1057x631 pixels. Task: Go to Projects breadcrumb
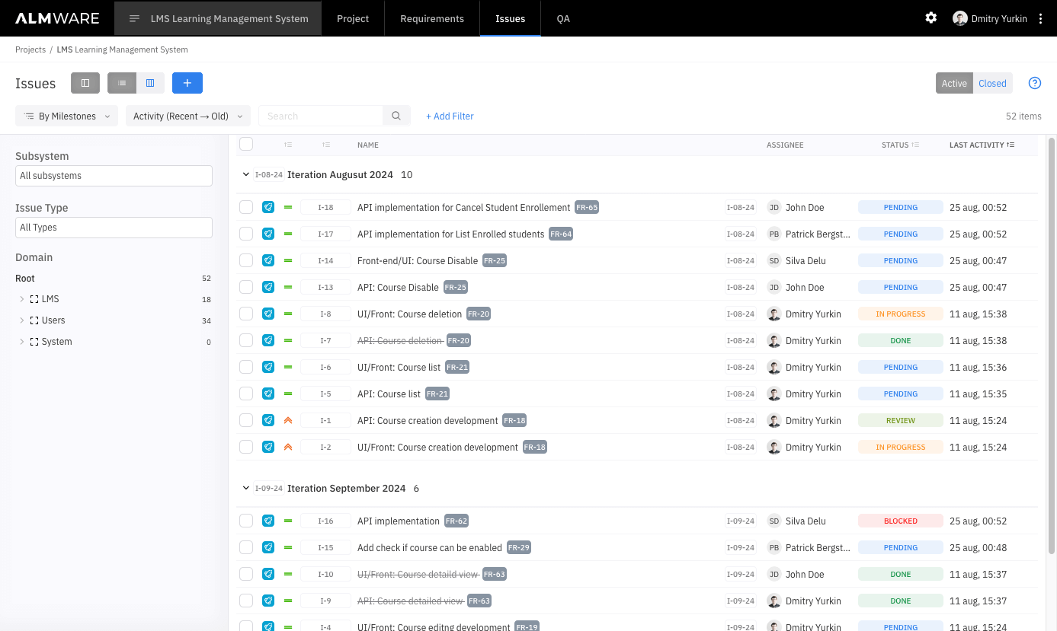30,49
